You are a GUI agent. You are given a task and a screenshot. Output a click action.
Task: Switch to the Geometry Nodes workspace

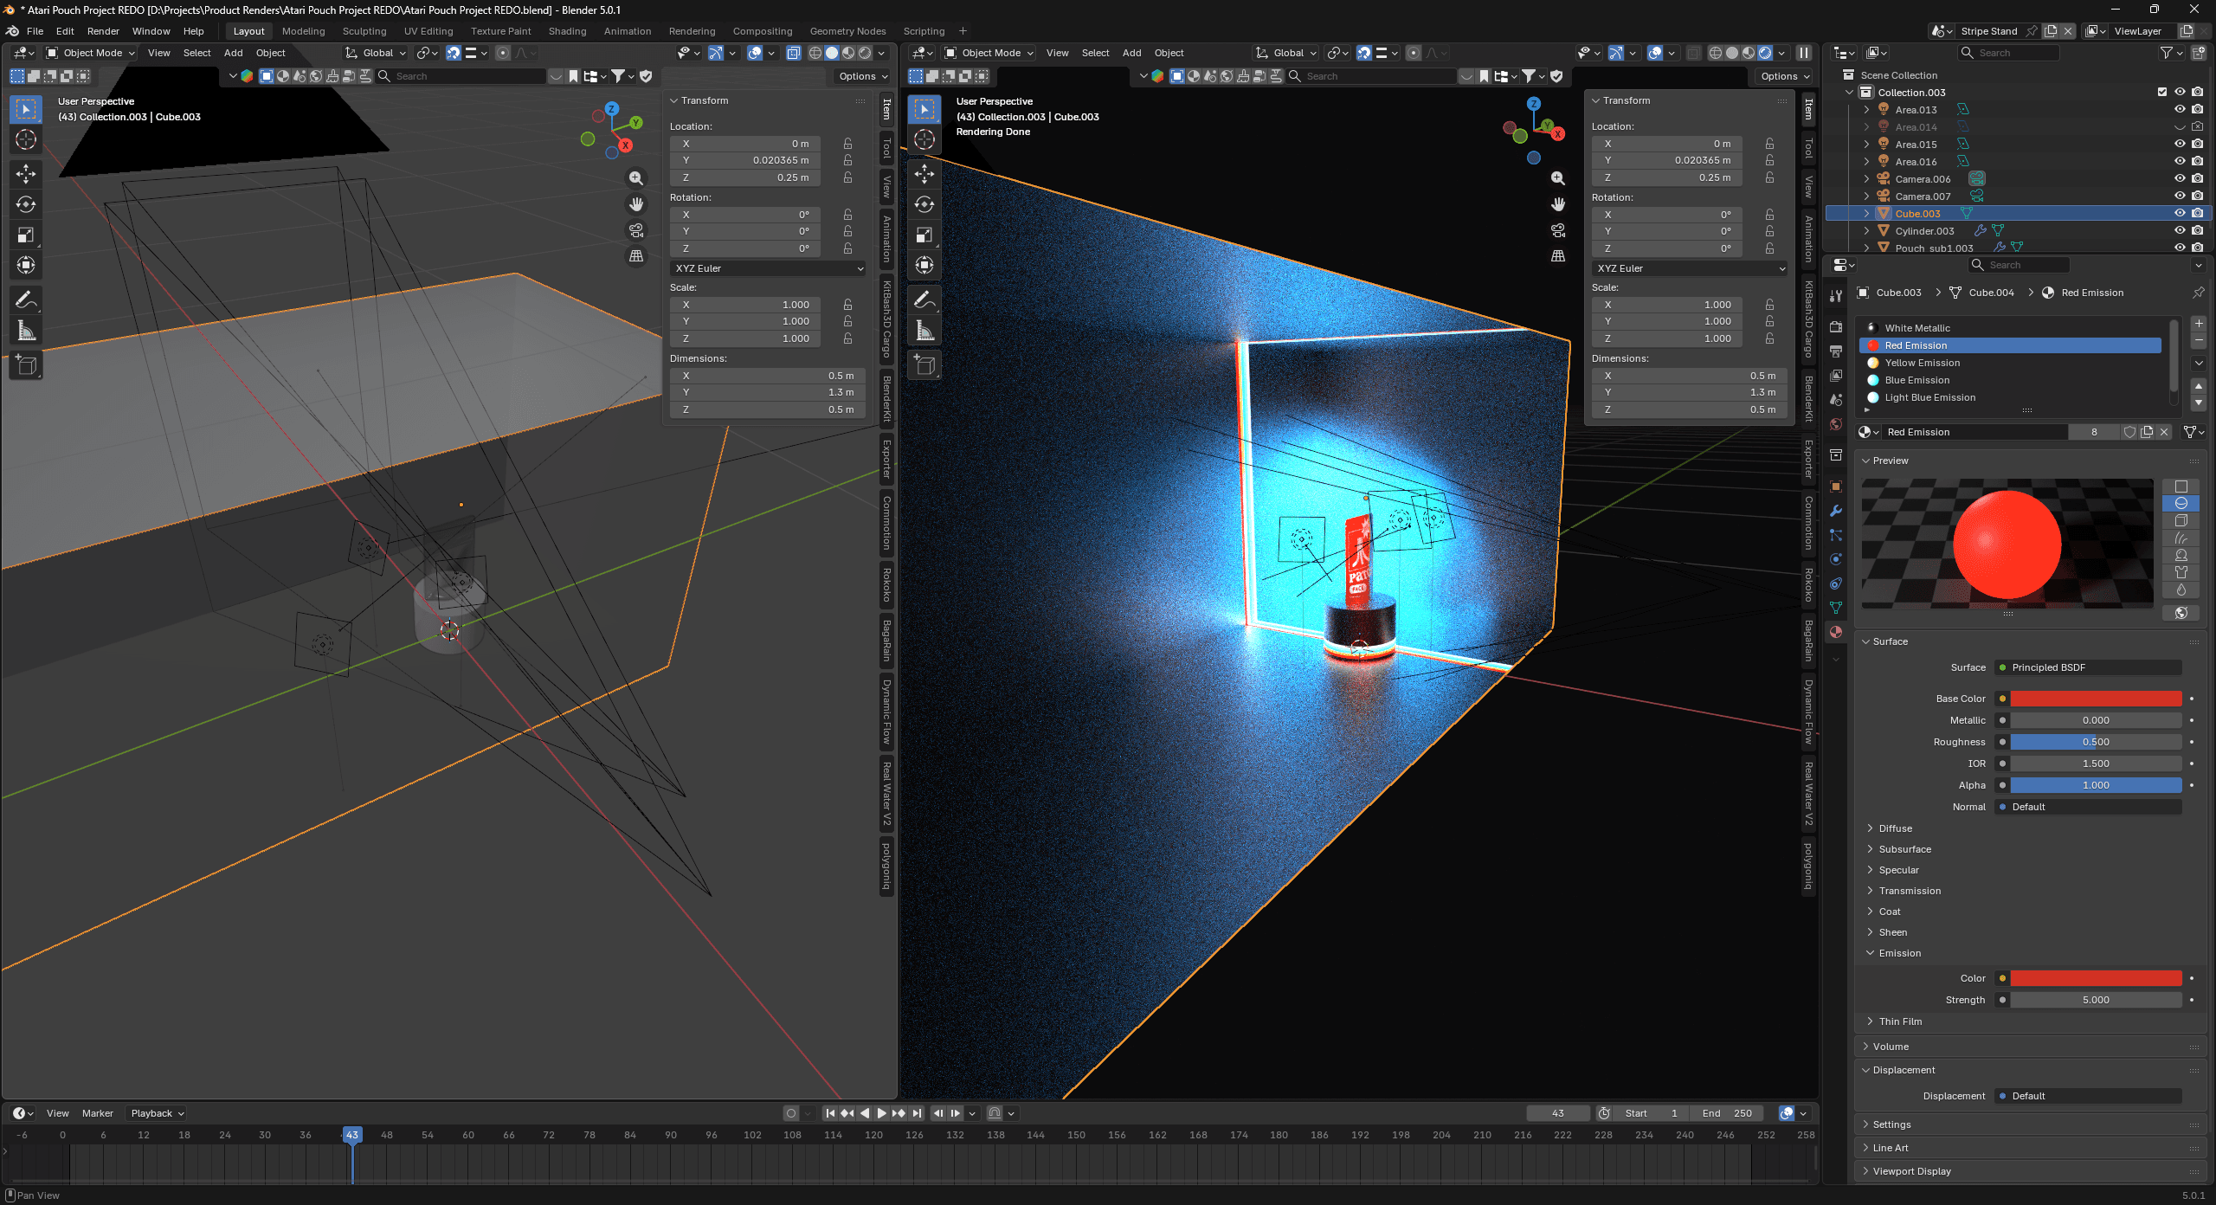pyautogui.click(x=847, y=31)
